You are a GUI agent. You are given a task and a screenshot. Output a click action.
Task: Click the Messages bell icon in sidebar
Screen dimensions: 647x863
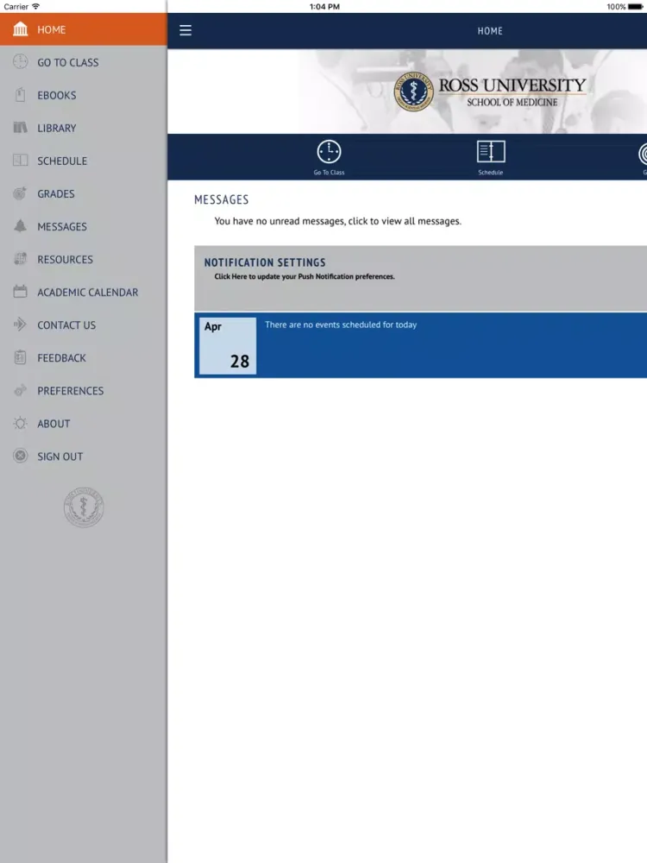21,226
